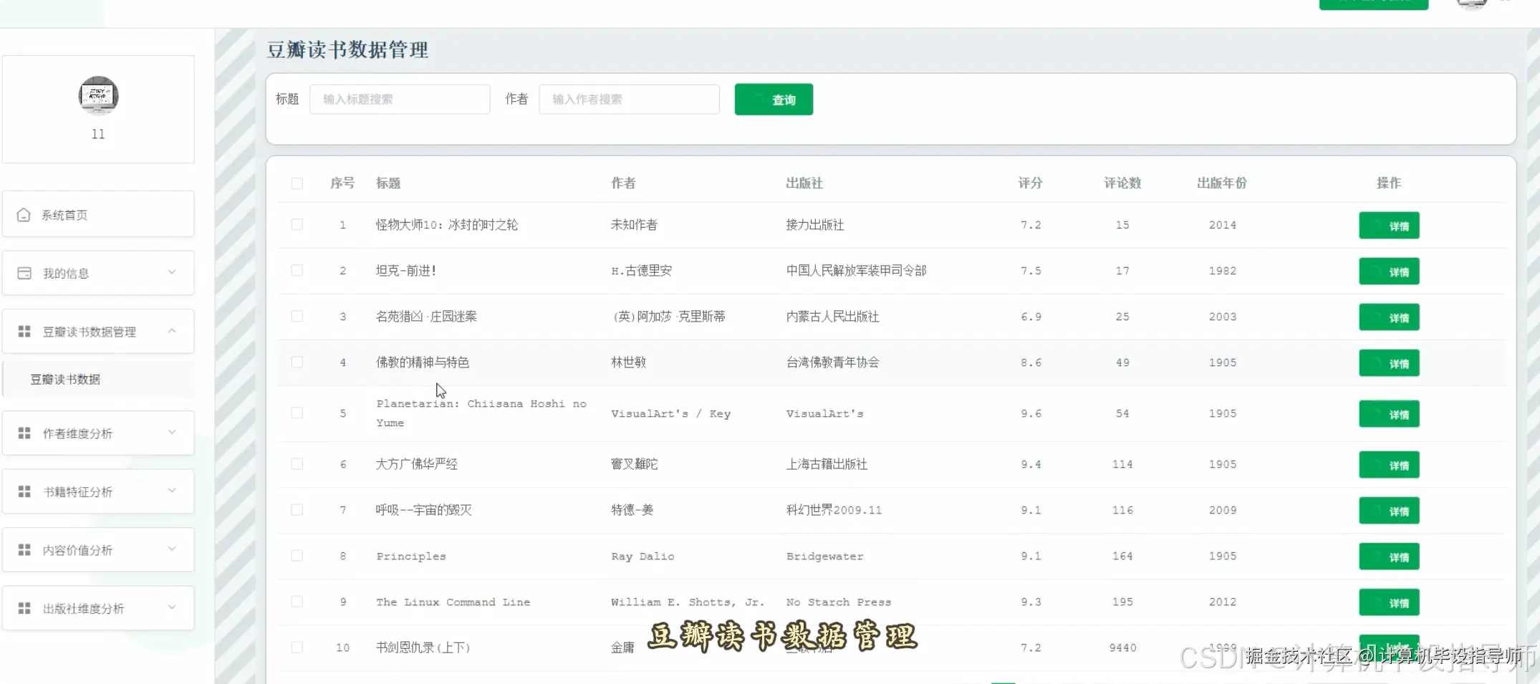This screenshot has width=1540, height=684.
Task: View 详情 for Principles row
Action: pos(1389,557)
